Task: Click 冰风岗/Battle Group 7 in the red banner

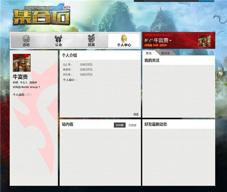Action: (158, 35)
